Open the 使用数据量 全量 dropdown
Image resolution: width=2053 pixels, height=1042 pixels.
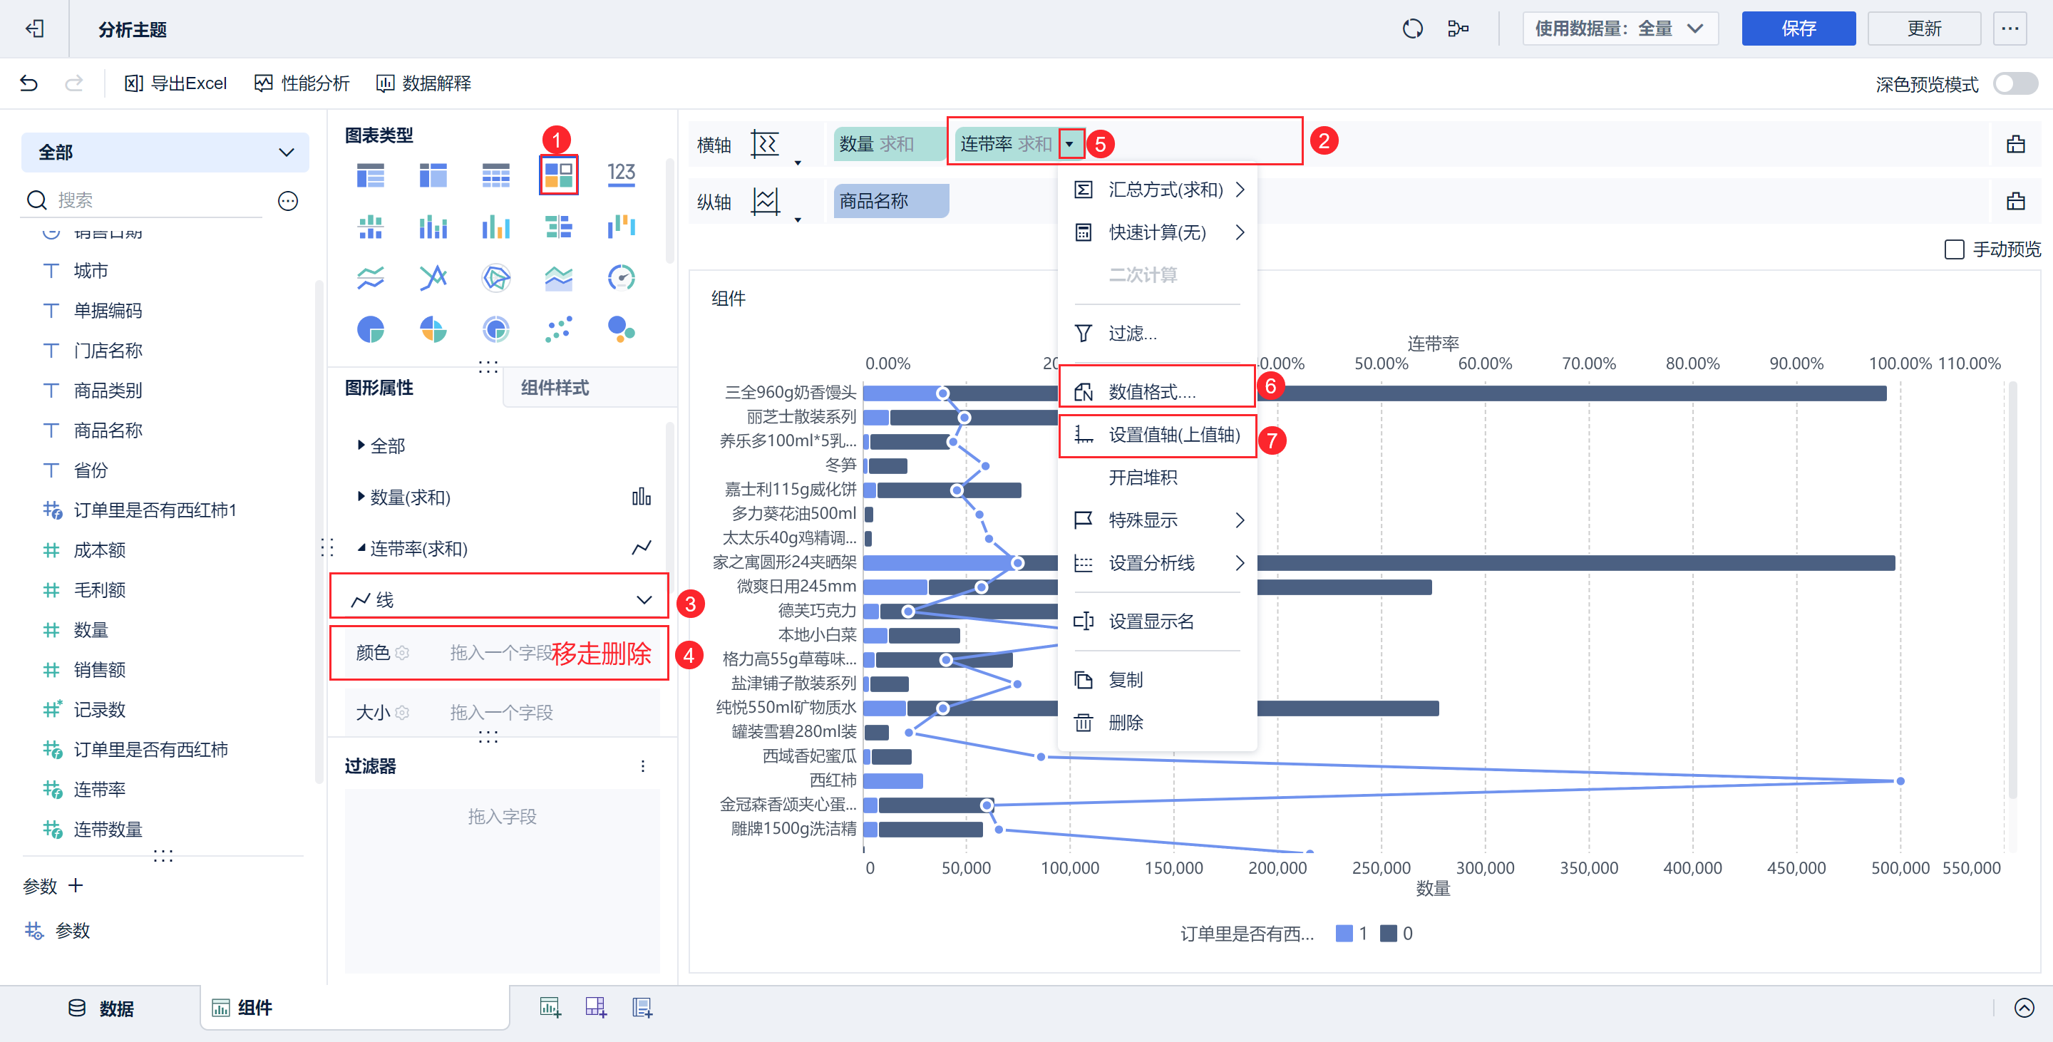(x=1620, y=29)
